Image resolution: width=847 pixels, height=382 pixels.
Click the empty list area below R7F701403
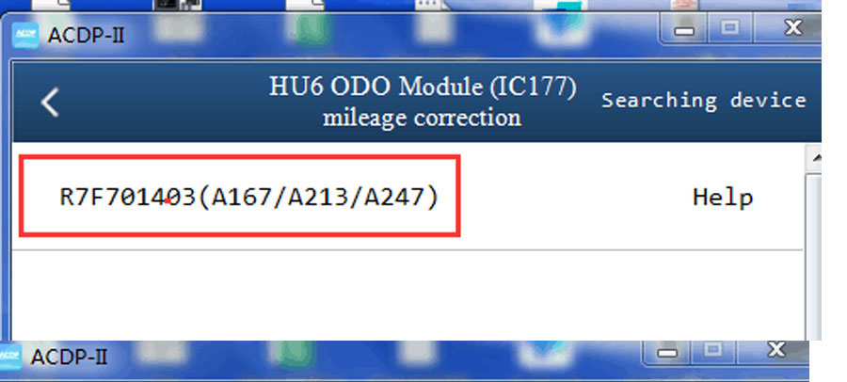(x=408, y=294)
